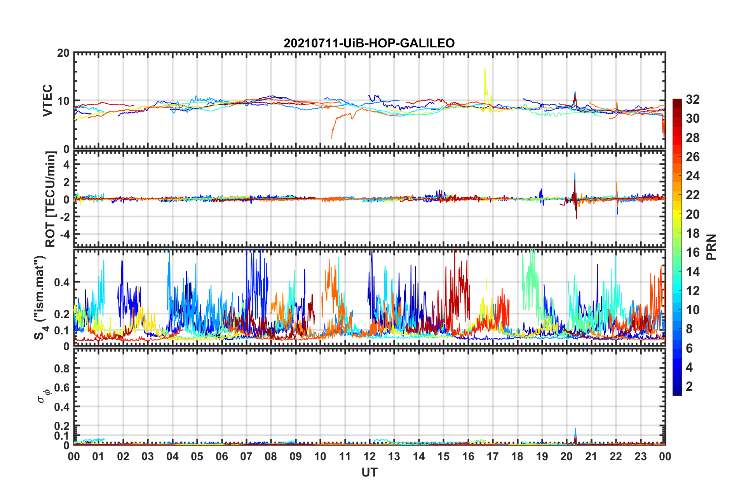Image resolution: width=739 pixels, height=494 pixels.
Task: Click the PRN colorbar label
Action: [x=711, y=247]
